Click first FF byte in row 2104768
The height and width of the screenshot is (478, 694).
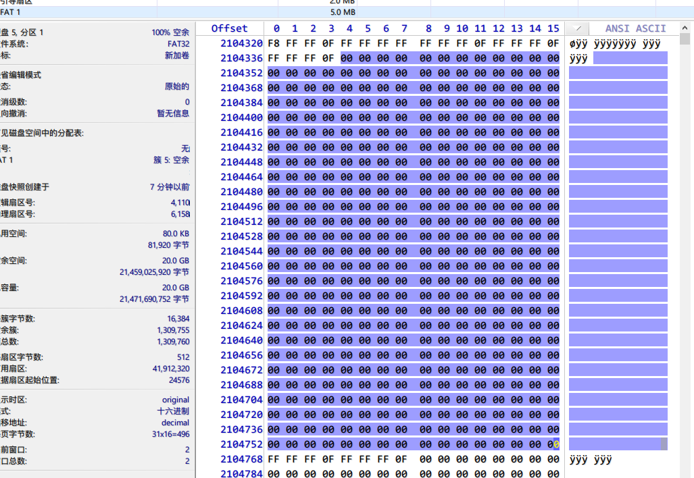pos(274,459)
